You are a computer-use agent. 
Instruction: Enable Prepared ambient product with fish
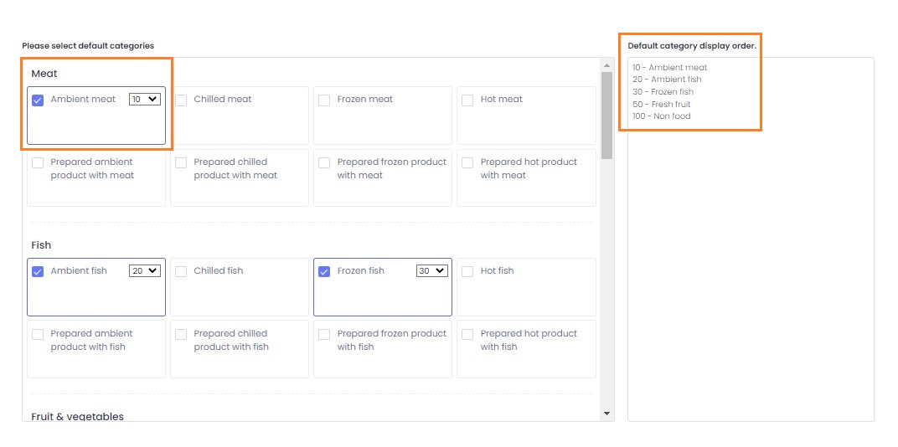tap(38, 335)
